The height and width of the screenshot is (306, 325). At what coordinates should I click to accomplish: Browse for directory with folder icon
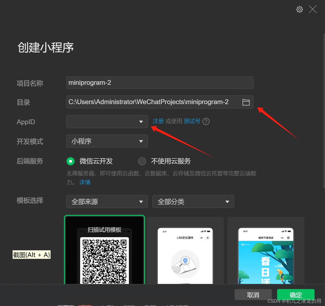point(246,102)
